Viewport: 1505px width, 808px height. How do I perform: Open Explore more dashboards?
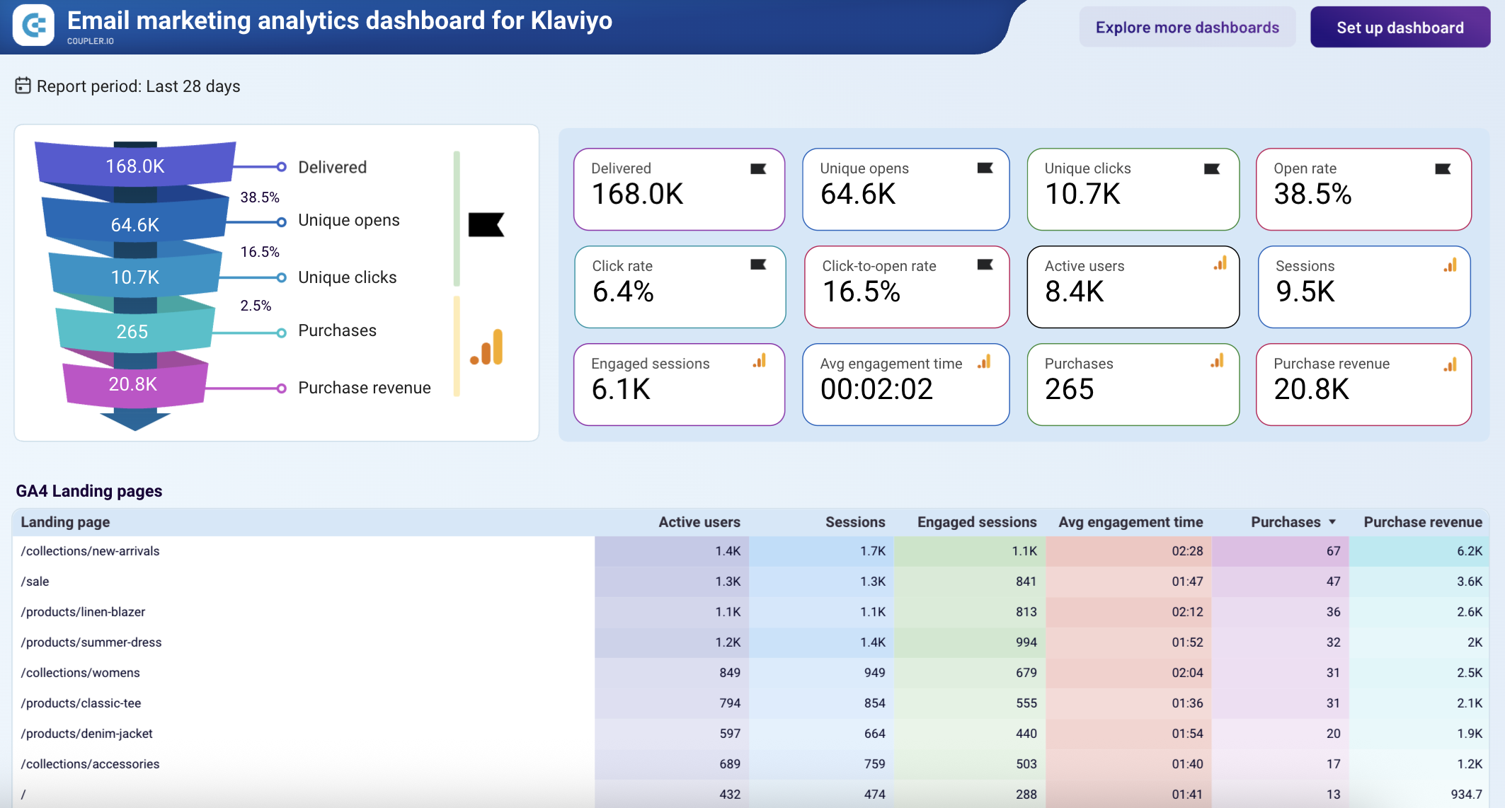(1187, 28)
